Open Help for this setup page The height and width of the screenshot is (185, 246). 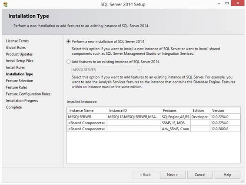tap(227, 175)
